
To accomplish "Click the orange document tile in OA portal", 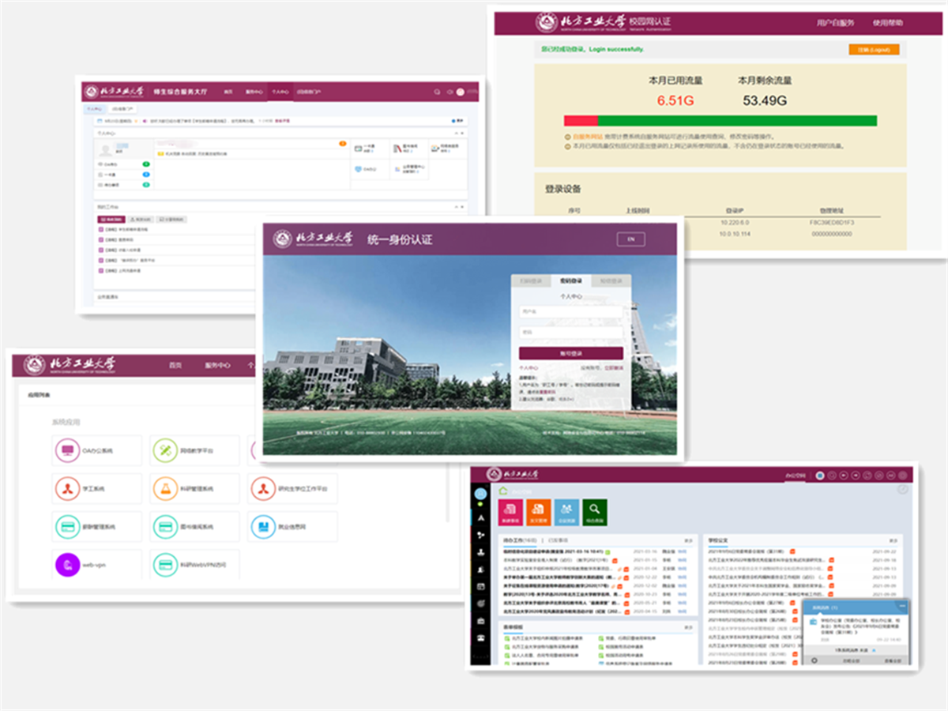I will point(538,513).
